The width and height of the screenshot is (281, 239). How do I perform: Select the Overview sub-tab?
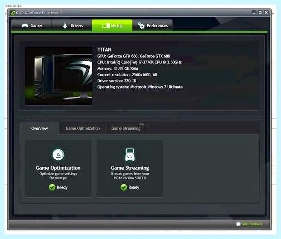pyautogui.click(x=39, y=128)
